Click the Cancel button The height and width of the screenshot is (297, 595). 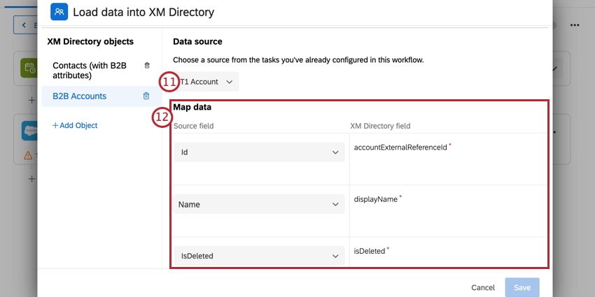click(x=483, y=287)
